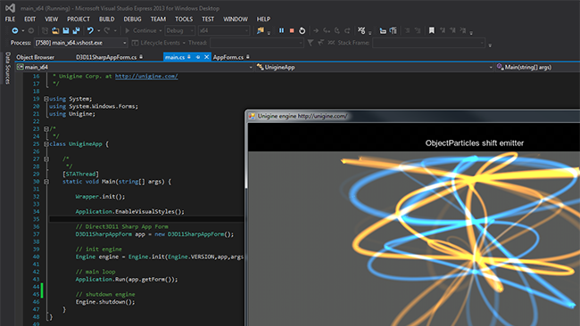Click the Step Over icon

(337, 30)
